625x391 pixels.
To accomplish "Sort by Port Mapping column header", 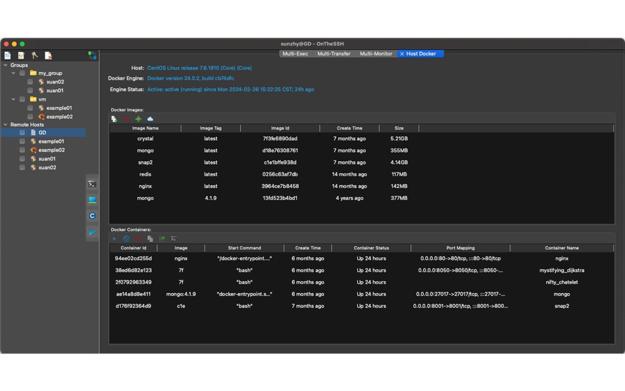I will [x=461, y=248].
